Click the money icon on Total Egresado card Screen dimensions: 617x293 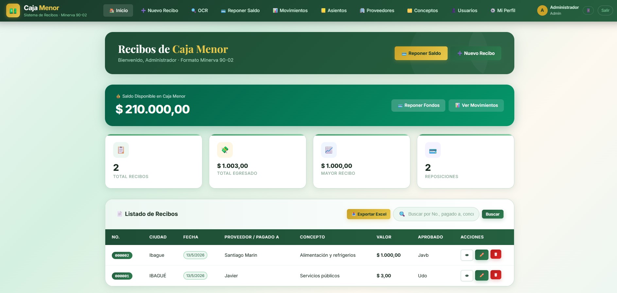(225, 150)
